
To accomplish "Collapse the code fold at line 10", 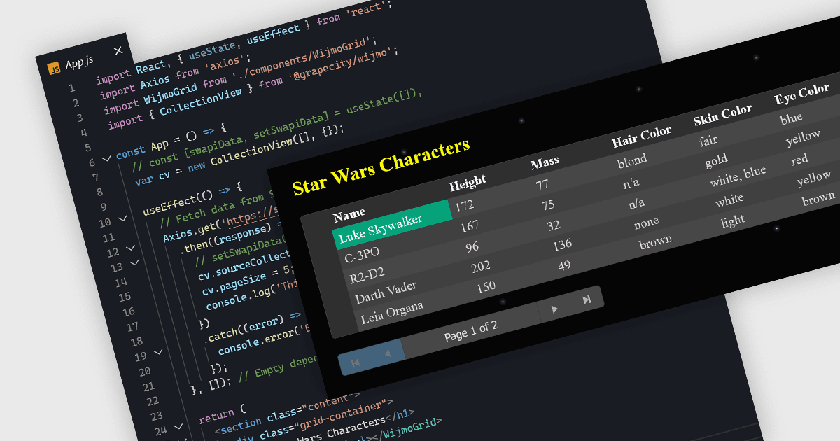I will [x=123, y=218].
